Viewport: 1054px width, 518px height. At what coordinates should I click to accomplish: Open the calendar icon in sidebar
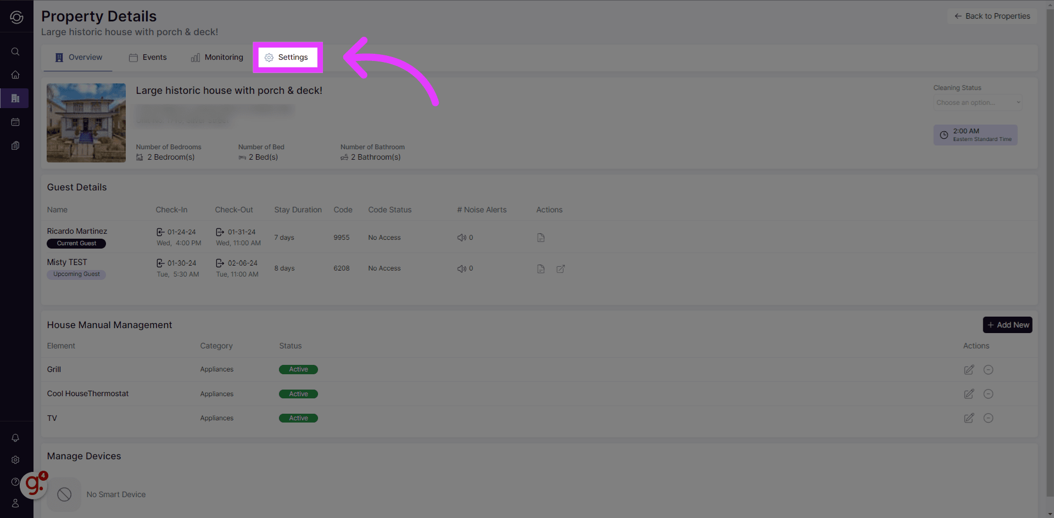[15, 122]
